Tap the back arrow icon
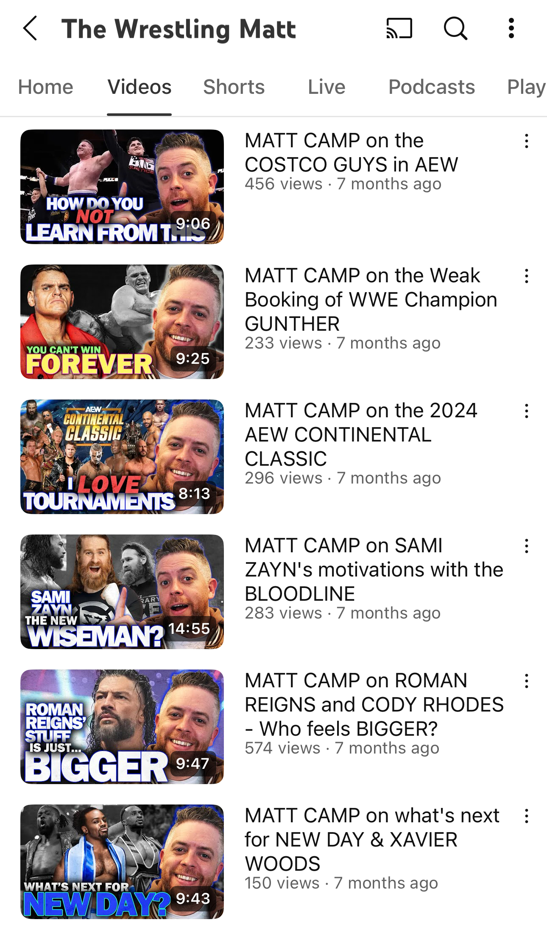The width and height of the screenshot is (547, 931). pos(30,28)
